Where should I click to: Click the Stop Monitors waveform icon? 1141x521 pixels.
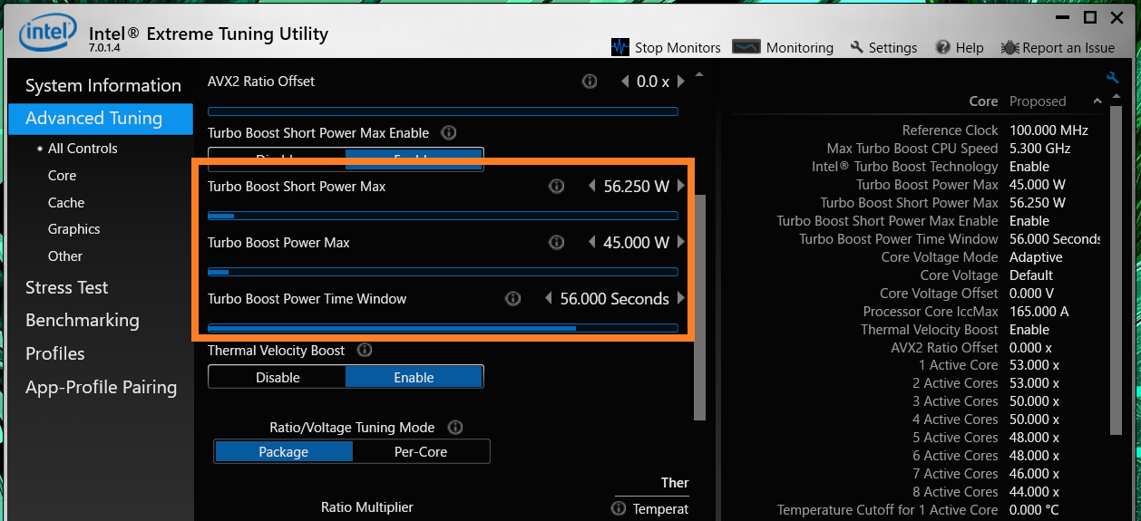click(x=620, y=47)
